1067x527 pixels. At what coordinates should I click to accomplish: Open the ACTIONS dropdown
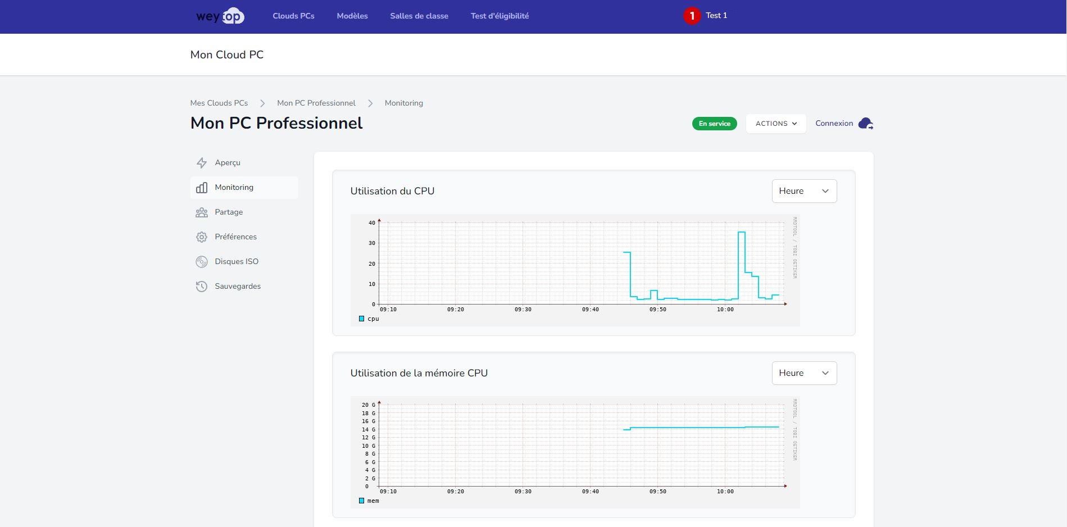776,123
